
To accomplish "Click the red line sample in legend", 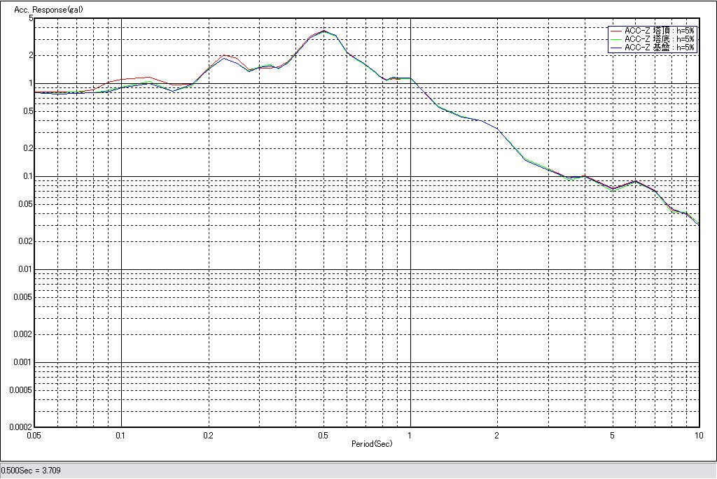I will (616, 31).
